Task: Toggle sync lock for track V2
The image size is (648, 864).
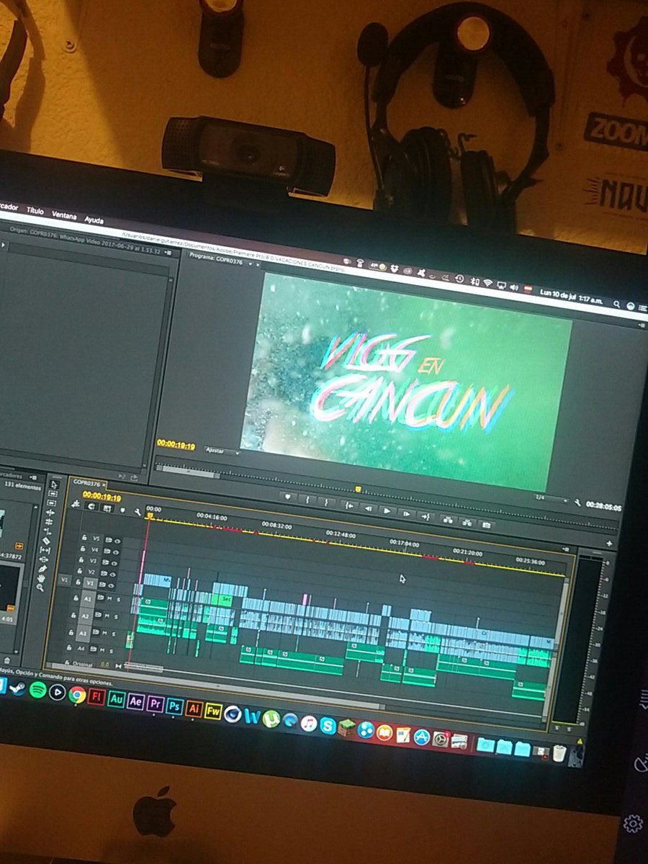Action: 104,573
